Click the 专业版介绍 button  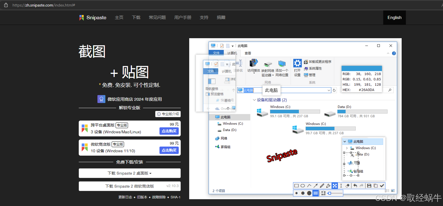tap(168, 114)
